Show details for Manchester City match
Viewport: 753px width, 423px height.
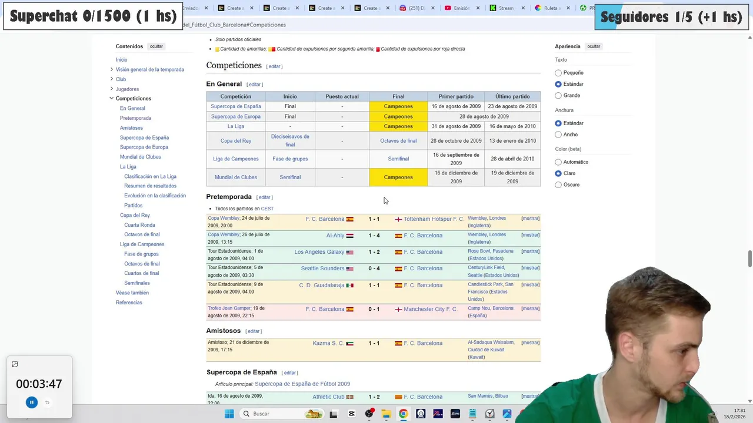530,308
